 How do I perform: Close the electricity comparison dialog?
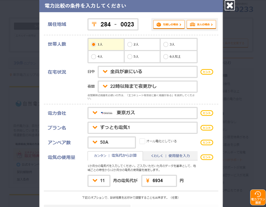point(230,5)
